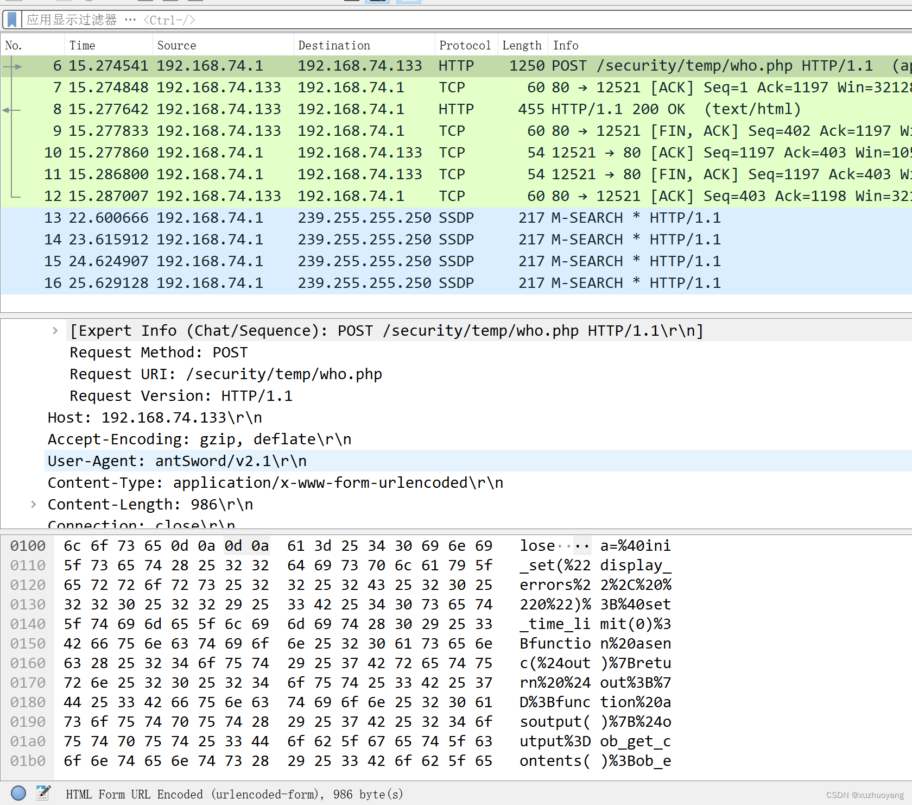Select Request Version: HTTP/1.1 line
This screenshot has height=805, width=912.
tap(181, 396)
